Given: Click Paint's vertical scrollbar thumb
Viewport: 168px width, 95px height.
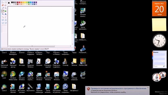Looking at the screenshot, I should 72,21.
